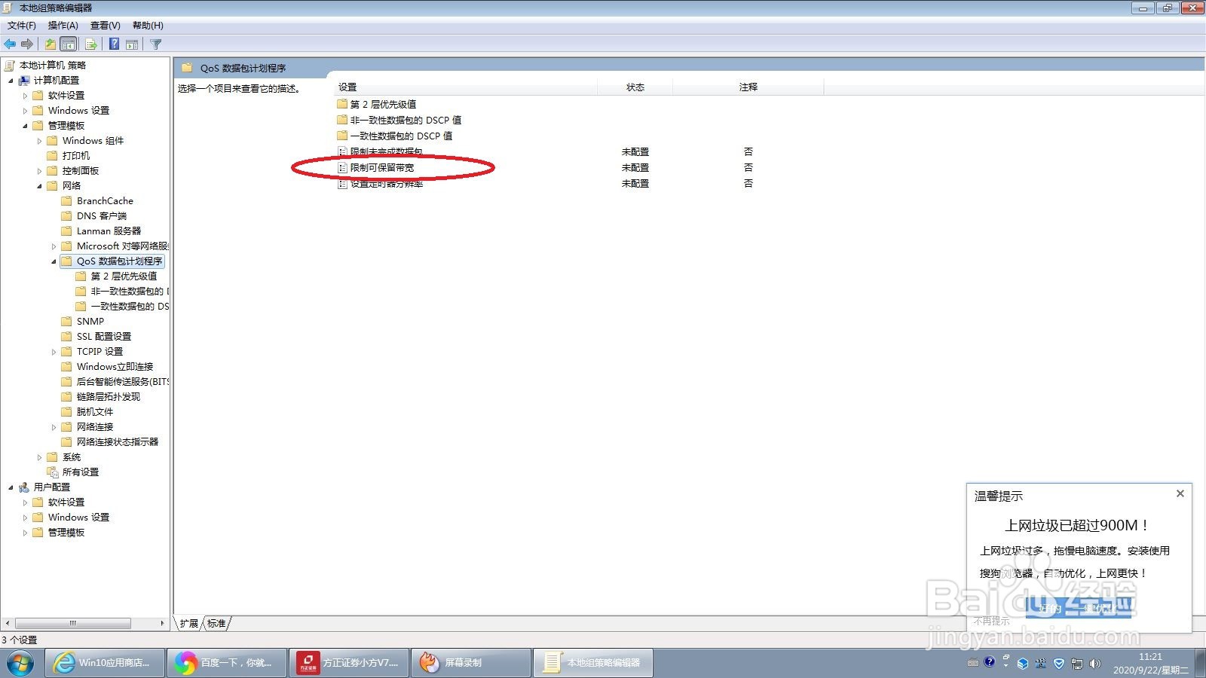Expand the 控制面板 node
1206x678 pixels.
pyautogui.click(x=39, y=171)
